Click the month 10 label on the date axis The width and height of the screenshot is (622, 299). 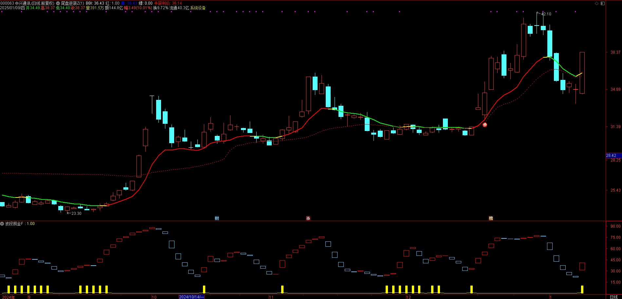coord(154,297)
